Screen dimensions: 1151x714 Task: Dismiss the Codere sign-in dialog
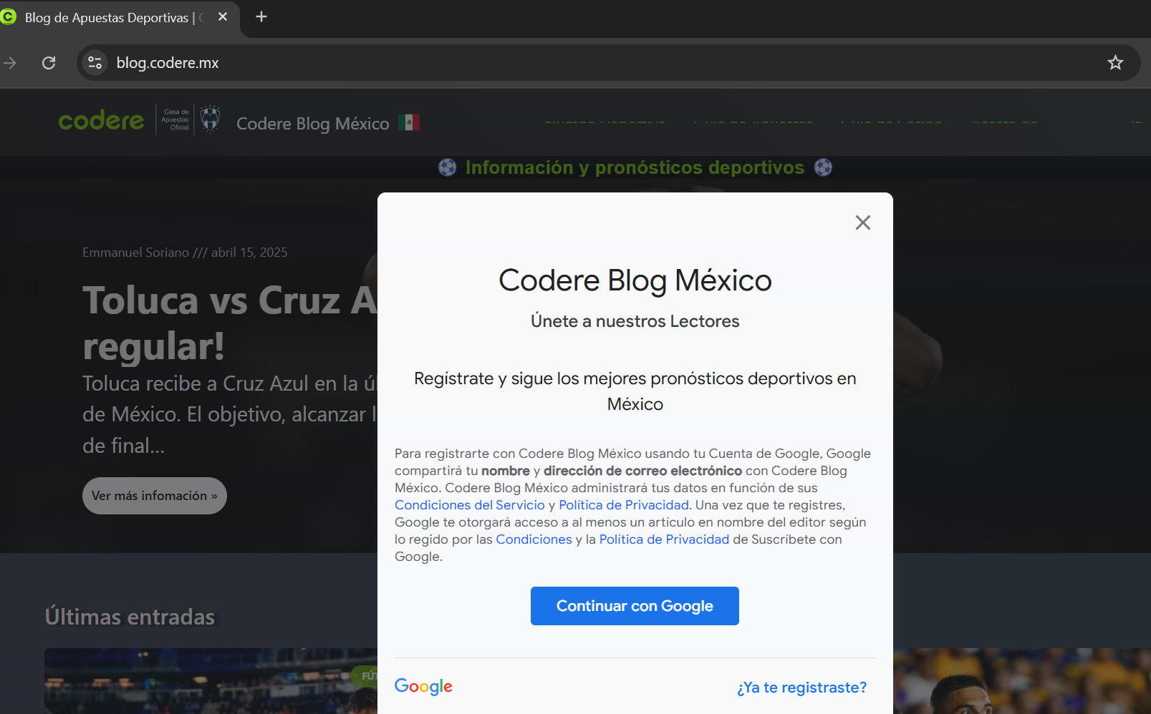pyautogui.click(x=862, y=222)
